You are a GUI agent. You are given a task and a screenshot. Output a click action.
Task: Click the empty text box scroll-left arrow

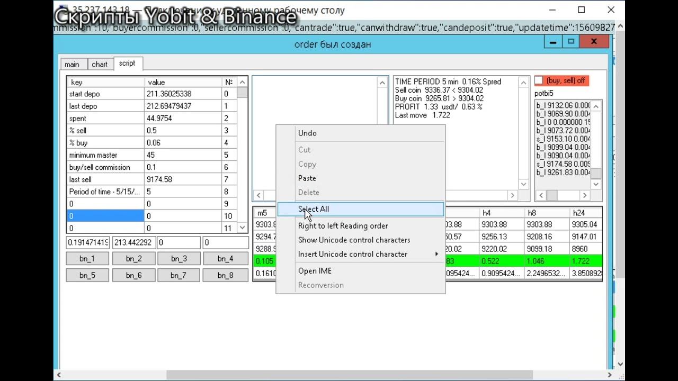coord(258,195)
